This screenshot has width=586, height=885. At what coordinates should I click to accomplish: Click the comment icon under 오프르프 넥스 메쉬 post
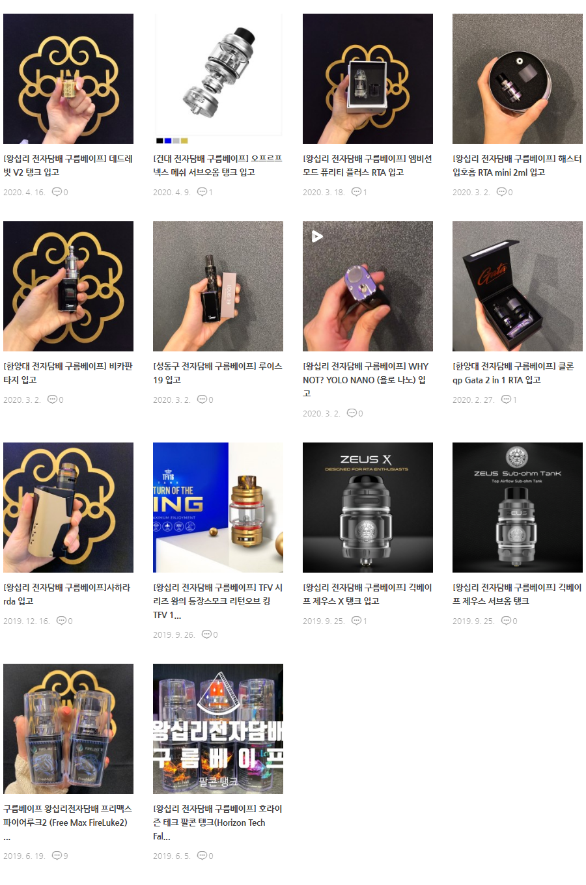202,192
